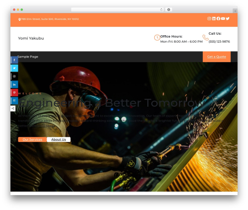The image size is (248, 210).
Task: Toggle the share bar with white share icon
Action: pyautogui.click(x=13, y=109)
